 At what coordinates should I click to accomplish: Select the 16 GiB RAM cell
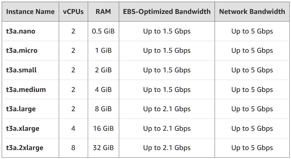tap(103, 129)
